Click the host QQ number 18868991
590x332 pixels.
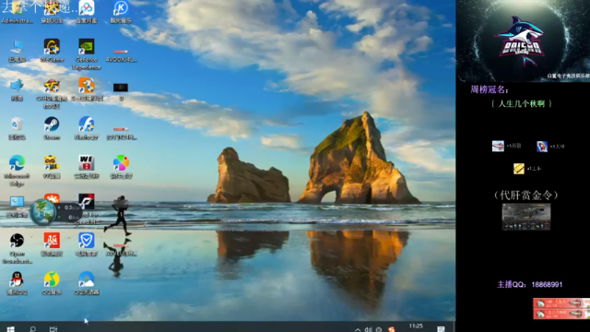(547, 285)
